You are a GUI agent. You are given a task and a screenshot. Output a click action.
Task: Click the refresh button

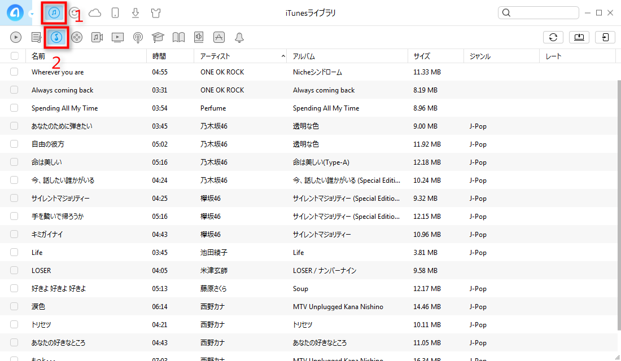(553, 37)
